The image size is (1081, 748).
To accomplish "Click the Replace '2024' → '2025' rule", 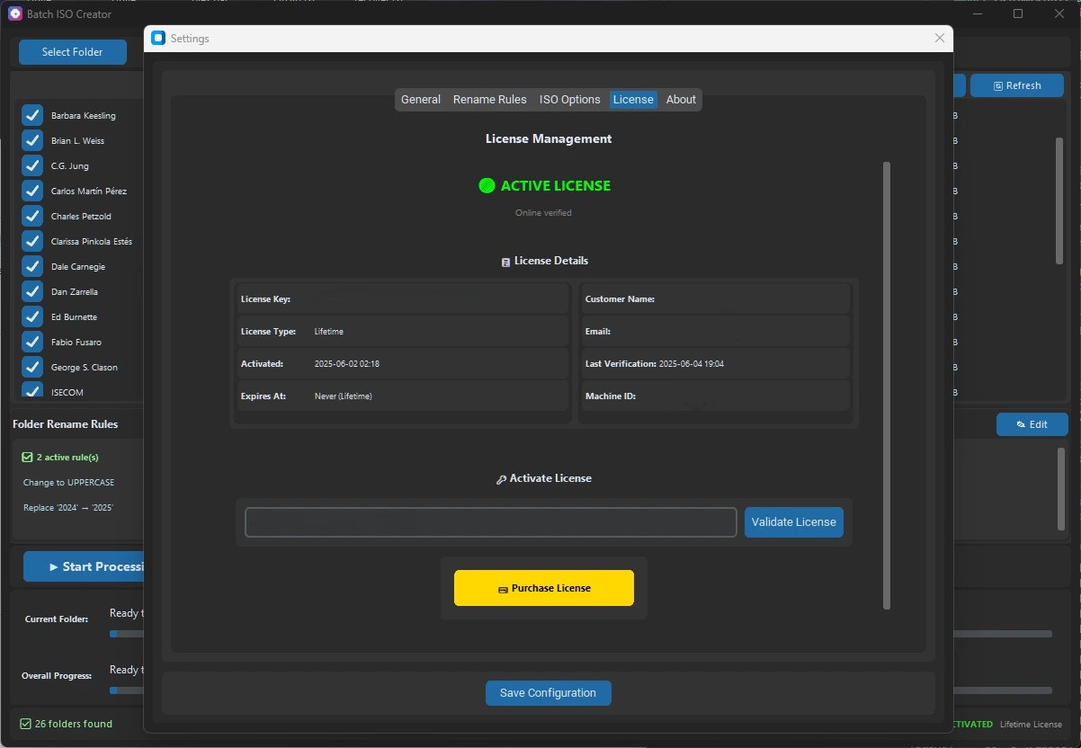I will pos(68,508).
